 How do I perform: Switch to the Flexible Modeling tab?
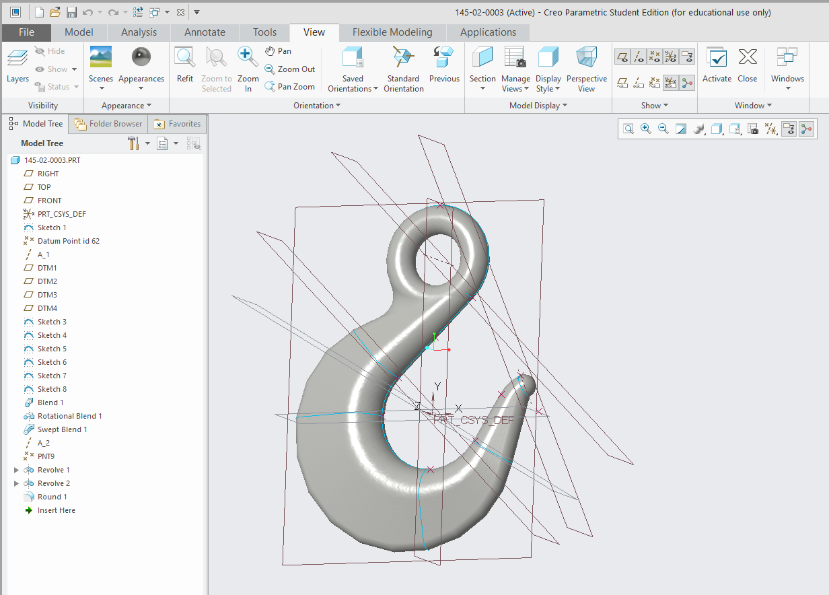391,32
